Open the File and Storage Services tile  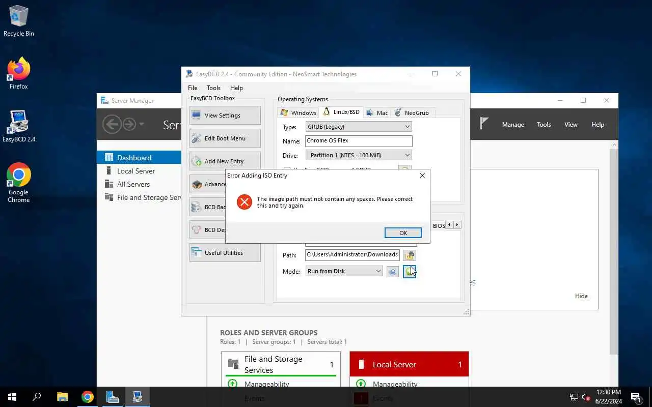point(281,364)
